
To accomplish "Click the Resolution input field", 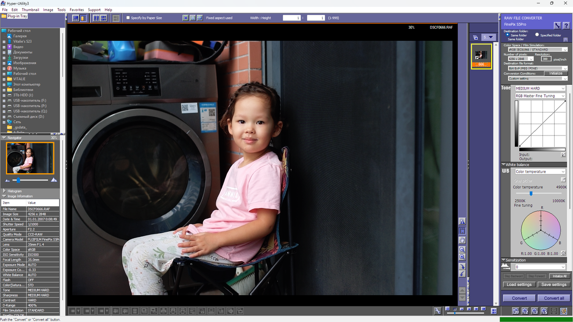I will pyautogui.click(x=546, y=59).
